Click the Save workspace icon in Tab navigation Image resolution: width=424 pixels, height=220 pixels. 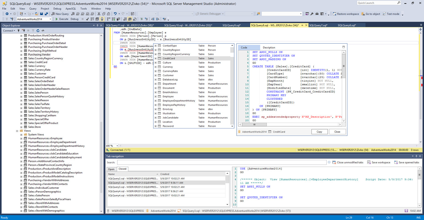[x=369, y=162]
